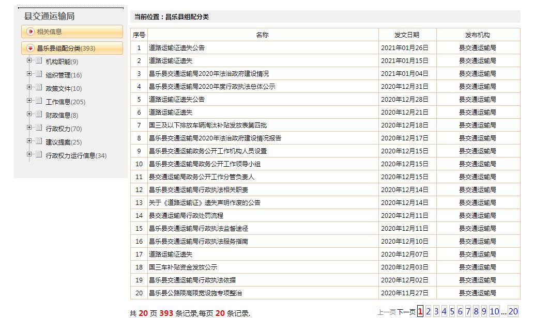Jump to last page 20
This screenshot has height=318, width=549.
513,311
